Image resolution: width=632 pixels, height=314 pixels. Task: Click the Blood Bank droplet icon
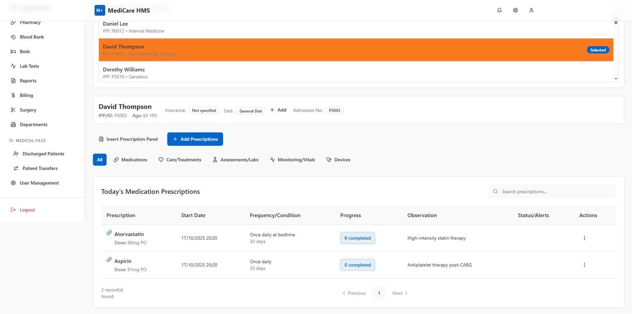13,37
